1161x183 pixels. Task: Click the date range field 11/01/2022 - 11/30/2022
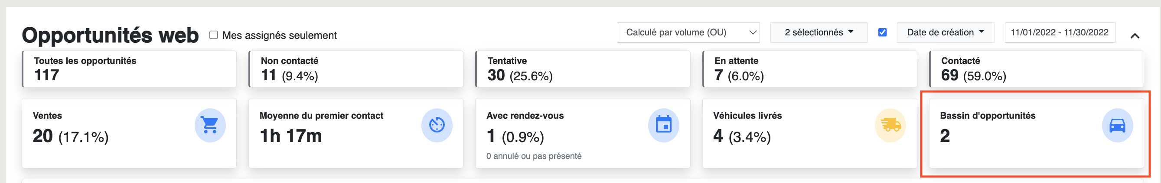pyautogui.click(x=1060, y=32)
